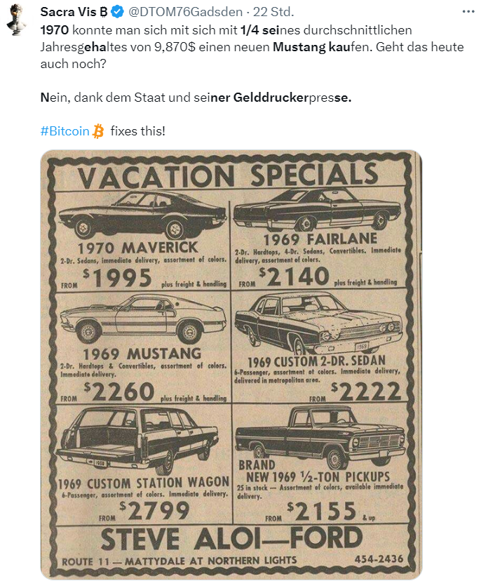Open the @DTOM76Gadsden handle link
The height and width of the screenshot is (588, 481).
tap(188, 13)
